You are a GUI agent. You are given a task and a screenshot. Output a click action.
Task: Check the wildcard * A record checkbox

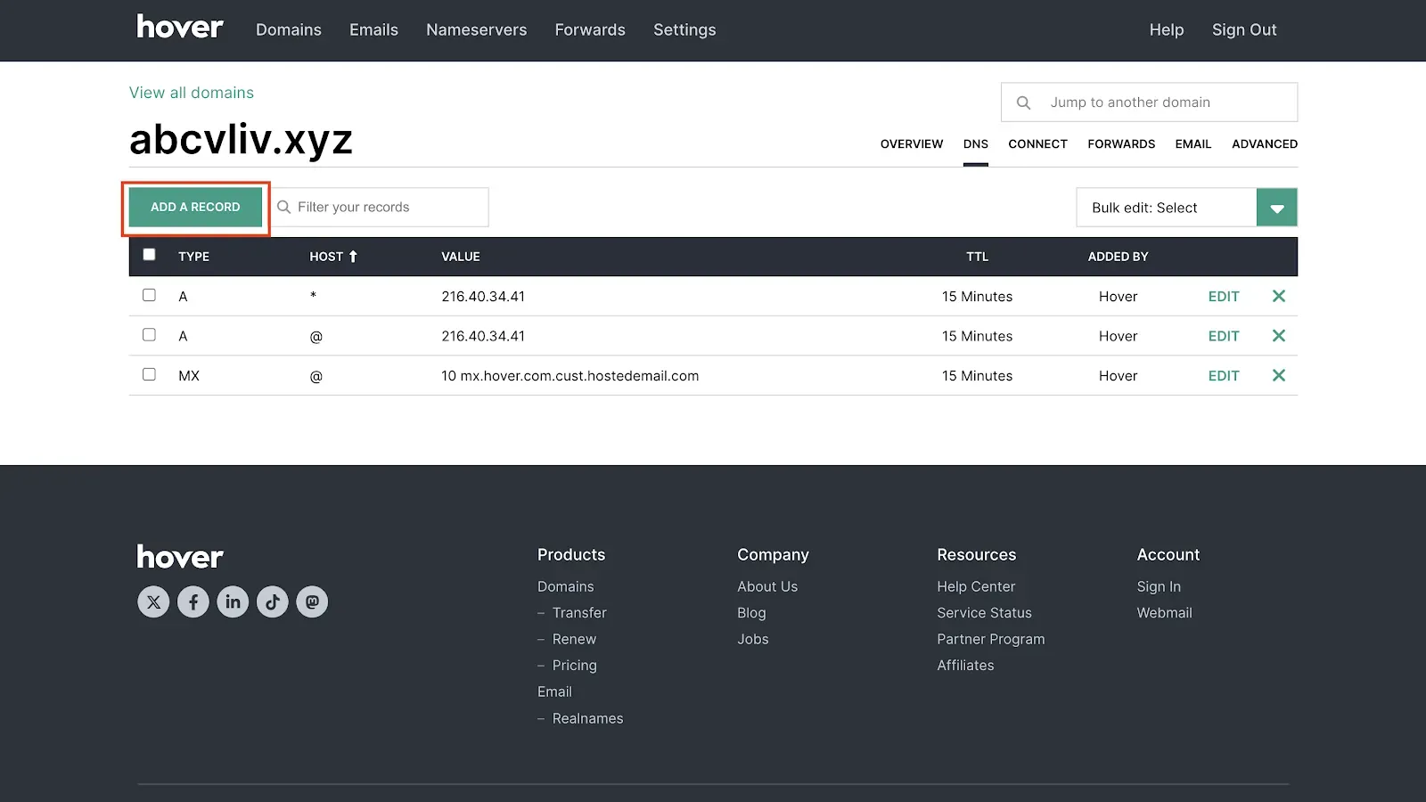pyautogui.click(x=149, y=295)
